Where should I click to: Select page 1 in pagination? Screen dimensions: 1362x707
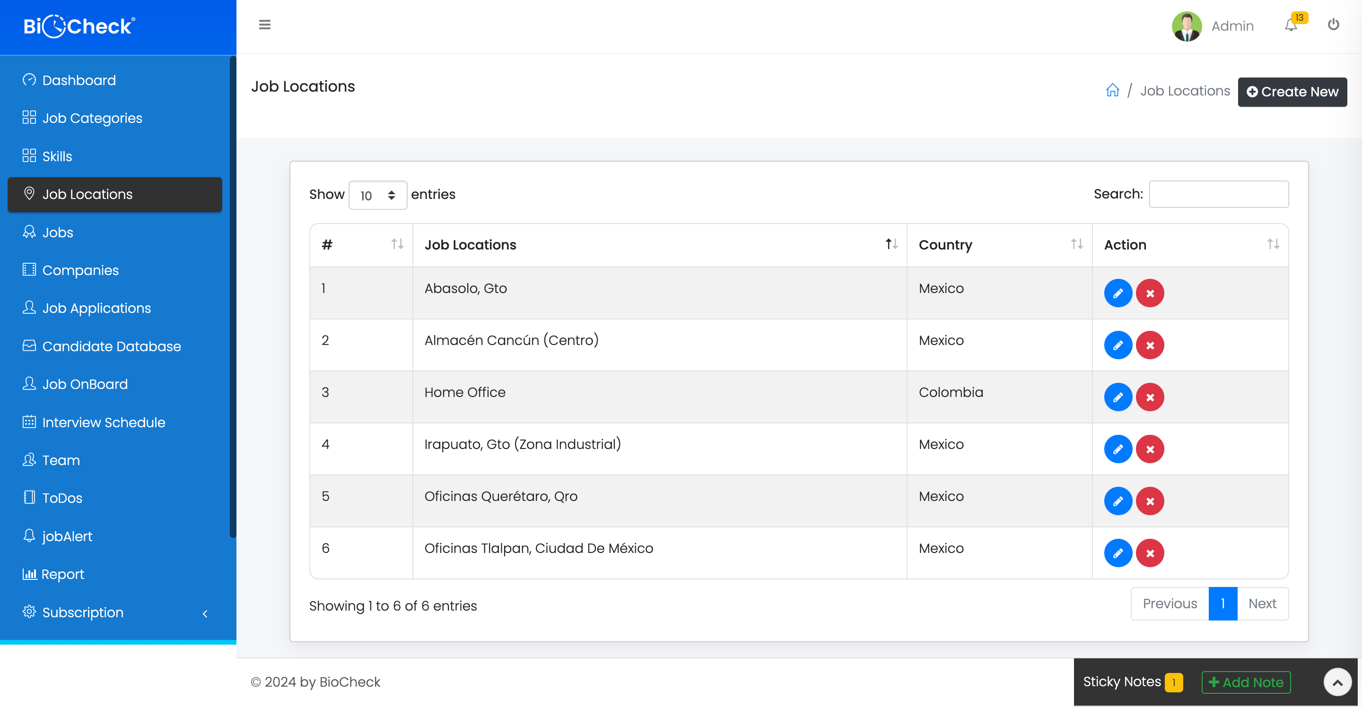pos(1222,604)
